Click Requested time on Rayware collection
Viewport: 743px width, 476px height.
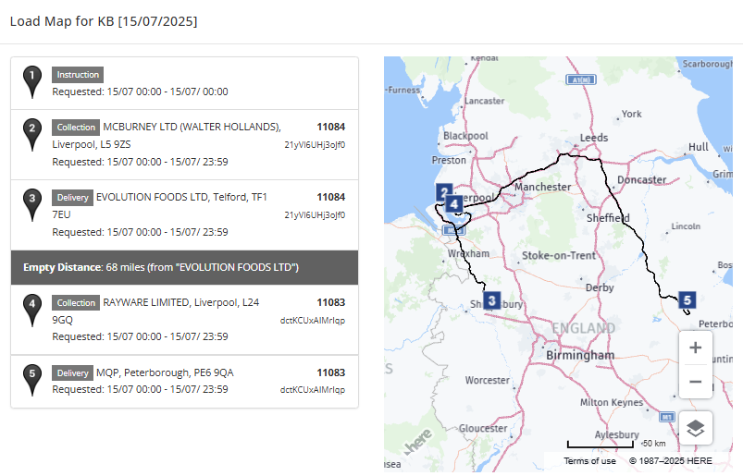coord(140,336)
